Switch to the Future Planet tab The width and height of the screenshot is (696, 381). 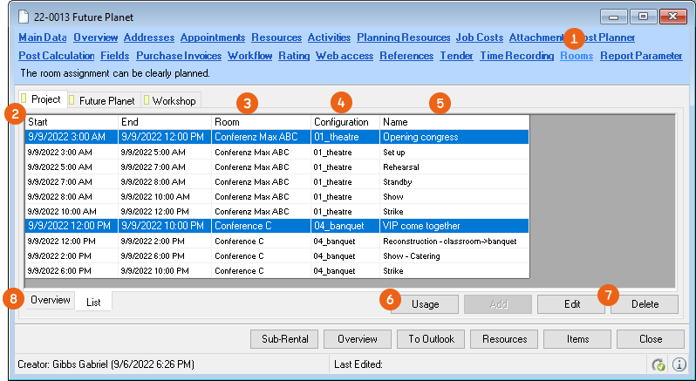(100, 100)
